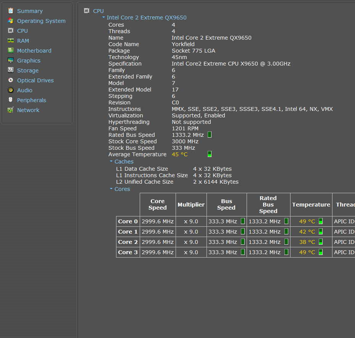
Task: Click the RAM module icon in sidebar
Action: pyautogui.click(x=11, y=40)
